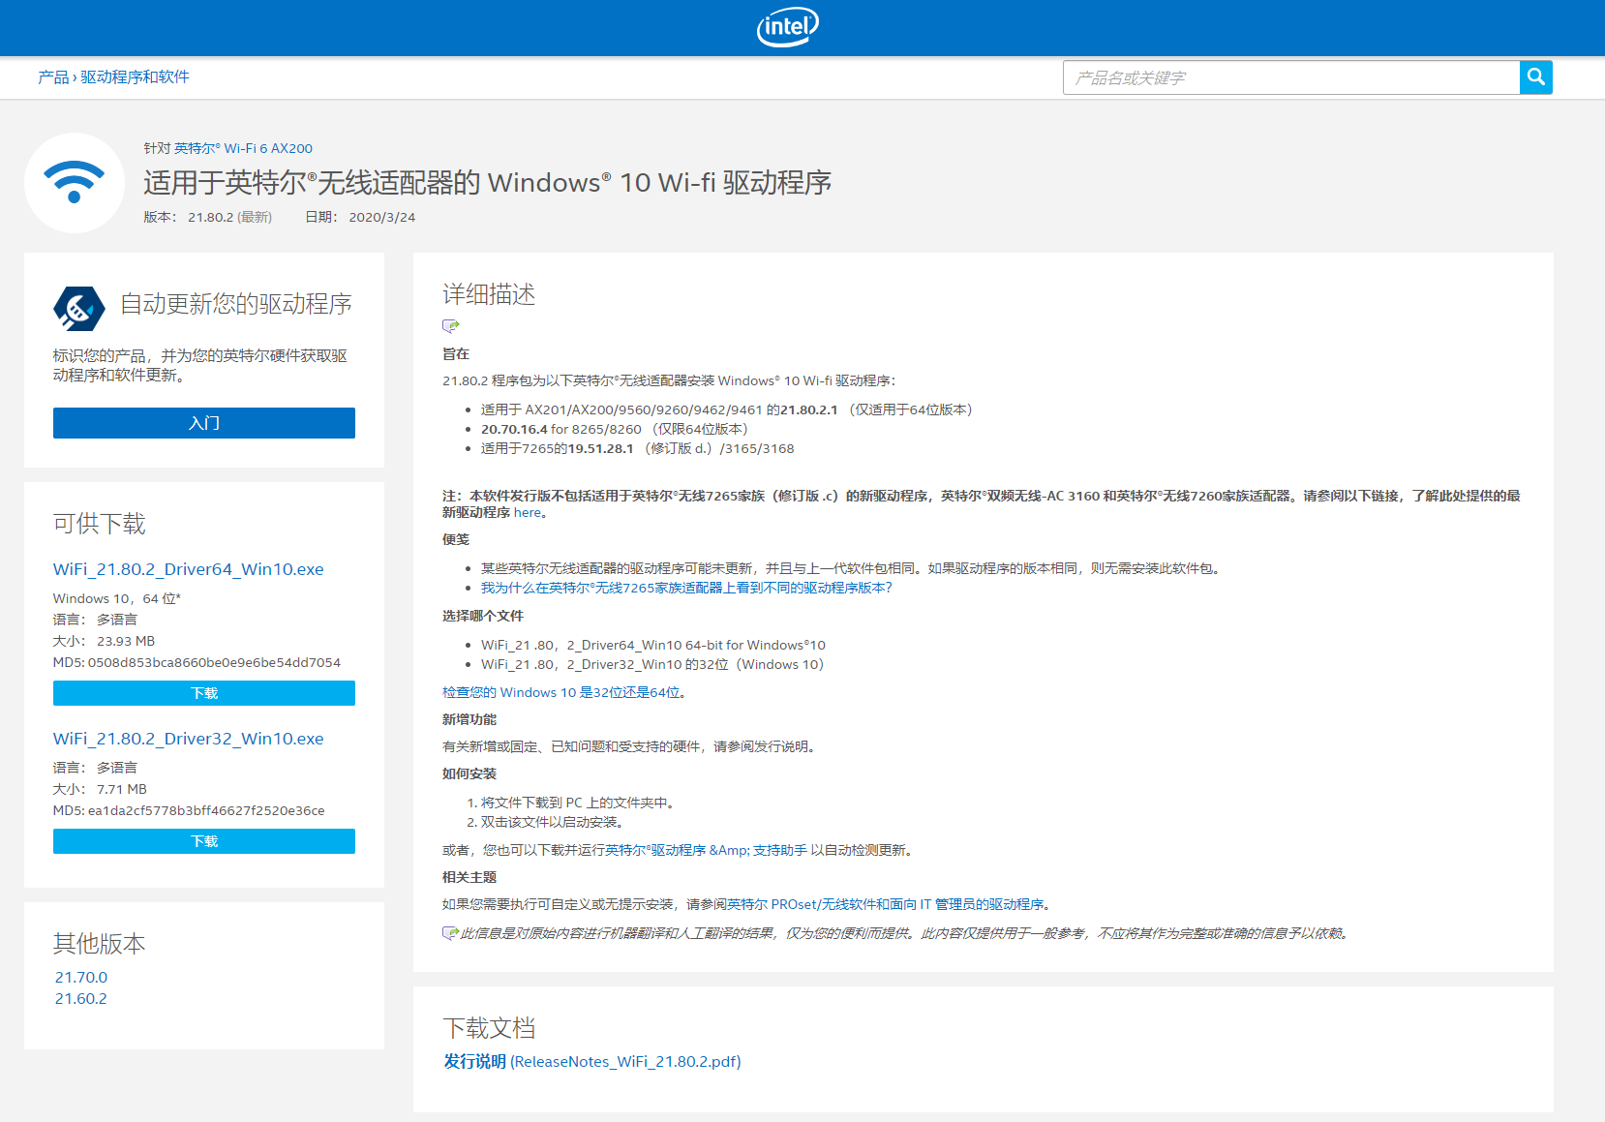This screenshot has width=1605, height=1122.
Task: Click the Wi-Fi product icon
Action: 75,183
